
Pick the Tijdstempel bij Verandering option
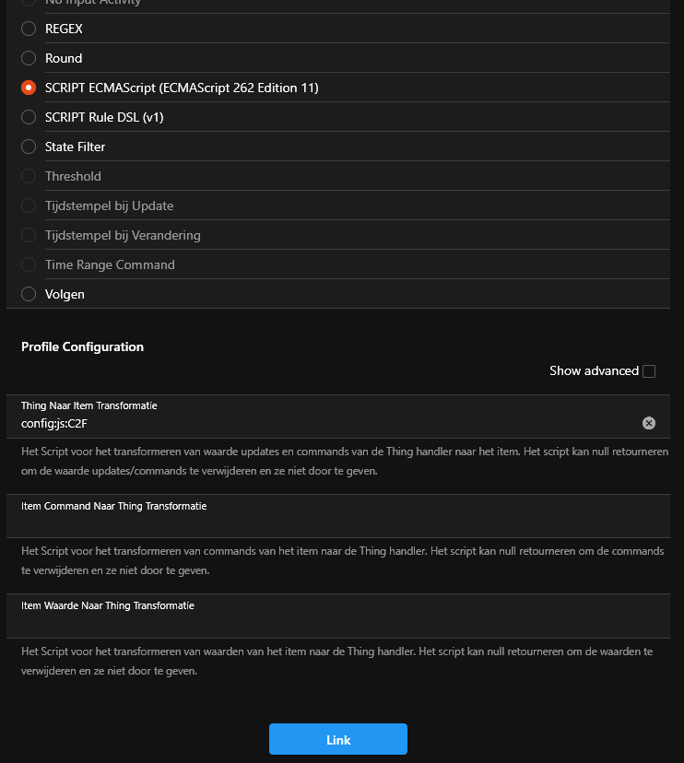tap(29, 235)
